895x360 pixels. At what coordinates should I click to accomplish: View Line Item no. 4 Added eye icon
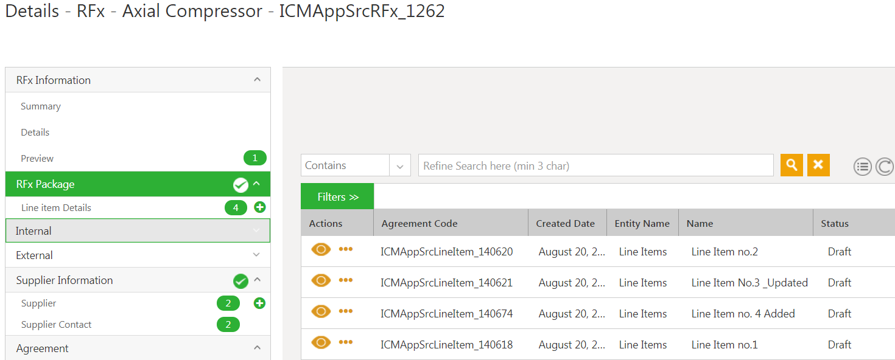[321, 311]
